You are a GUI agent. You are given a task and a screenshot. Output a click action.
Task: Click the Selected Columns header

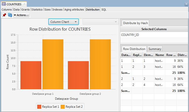[x=154, y=29]
